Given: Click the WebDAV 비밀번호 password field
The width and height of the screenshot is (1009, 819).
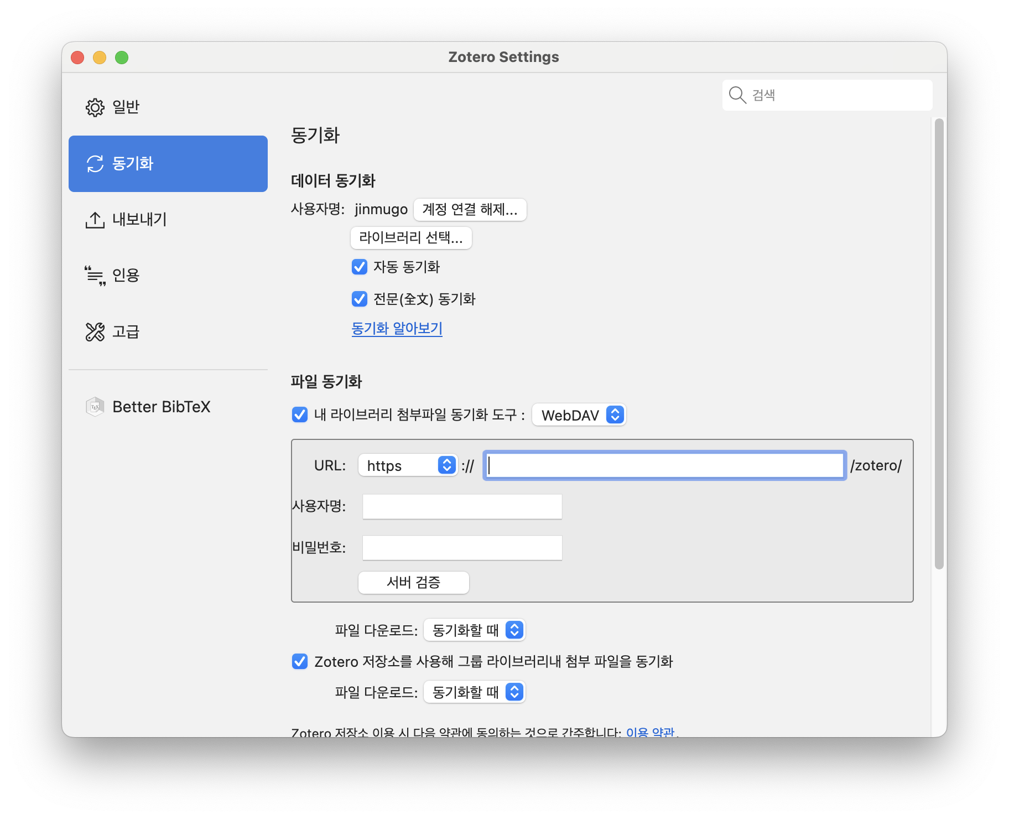Looking at the screenshot, I should coord(462,548).
